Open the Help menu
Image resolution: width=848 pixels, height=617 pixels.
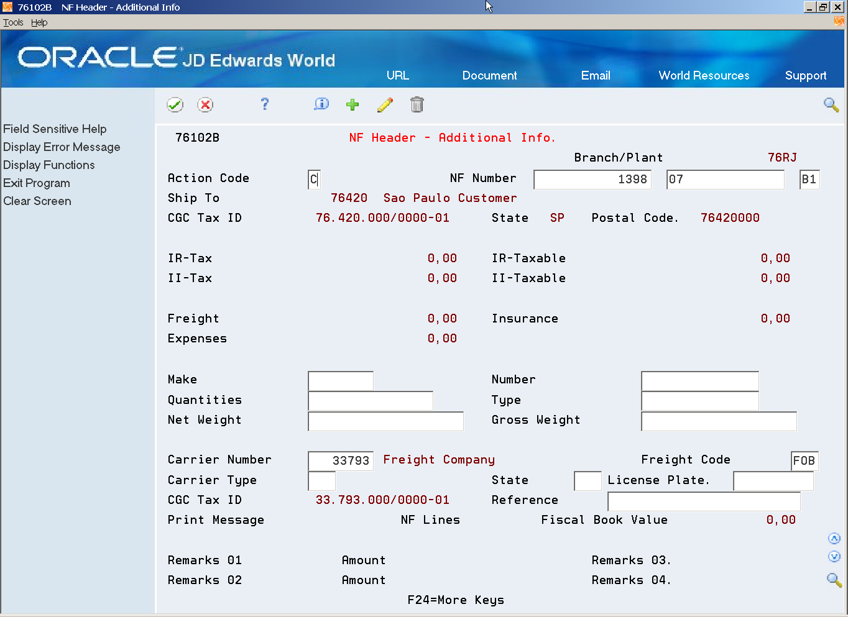[x=39, y=22]
